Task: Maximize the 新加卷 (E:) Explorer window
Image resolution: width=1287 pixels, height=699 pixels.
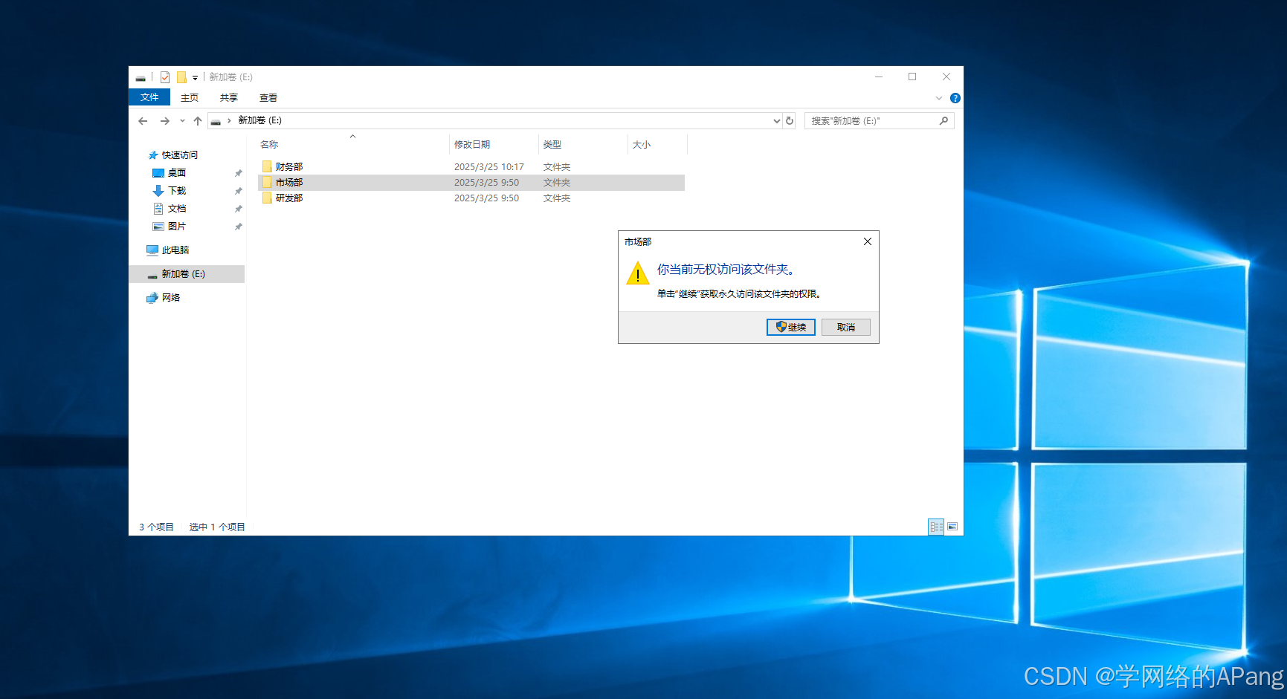Action: [x=912, y=77]
